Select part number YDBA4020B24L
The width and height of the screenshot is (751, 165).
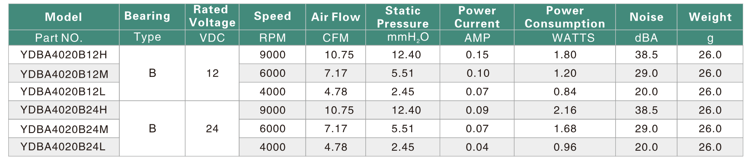63,146
